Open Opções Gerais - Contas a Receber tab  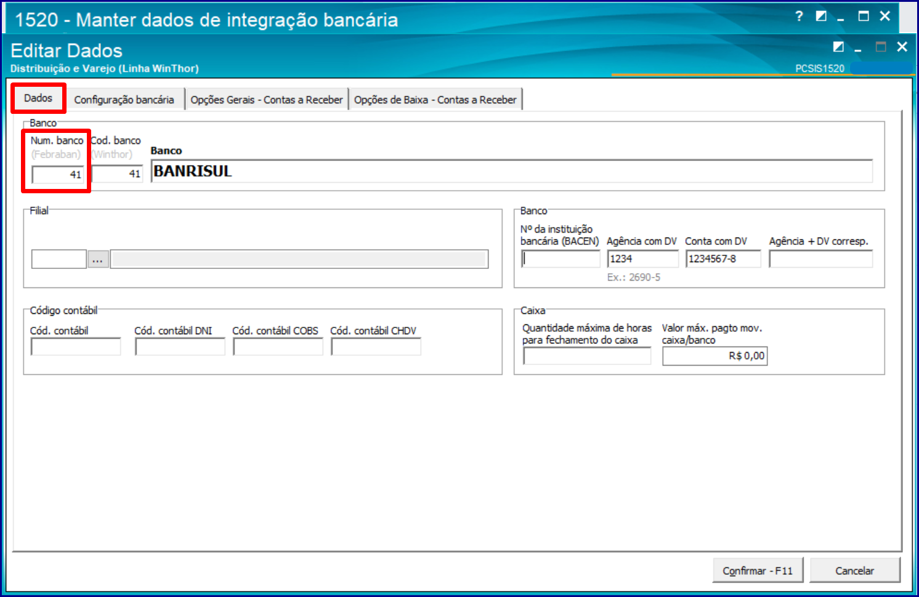click(x=267, y=100)
